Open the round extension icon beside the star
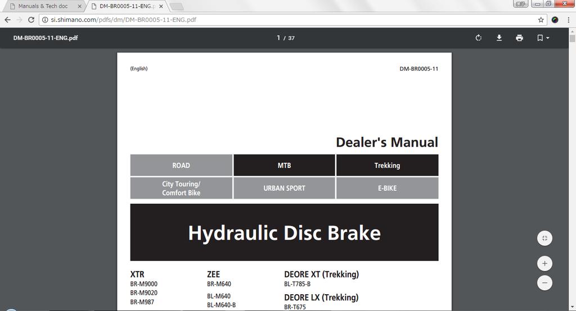The width and height of the screenshot is (576, 311). [x=555, y=20]
